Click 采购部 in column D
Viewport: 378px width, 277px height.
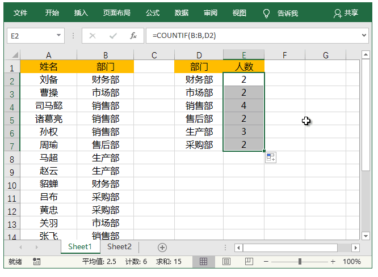click(x=199, y=144)
